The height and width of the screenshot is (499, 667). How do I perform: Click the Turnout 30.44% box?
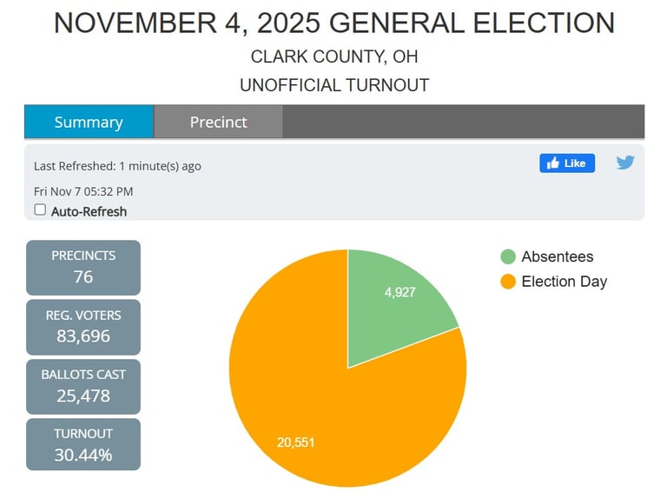tap(83, 444)
